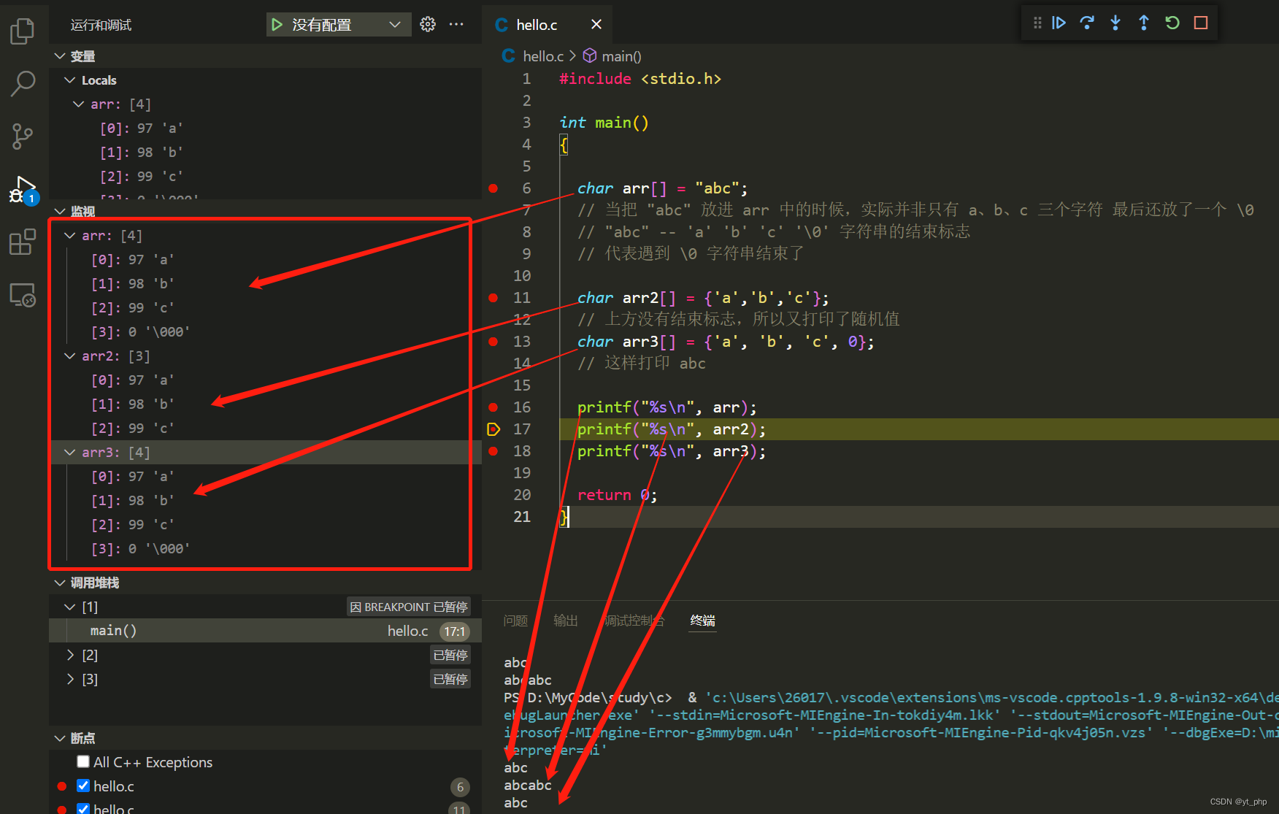Collapse arr2 in the watch list
Image resolution: width=1279 pixels, height=814 pixels.
(x=70, y=356)
